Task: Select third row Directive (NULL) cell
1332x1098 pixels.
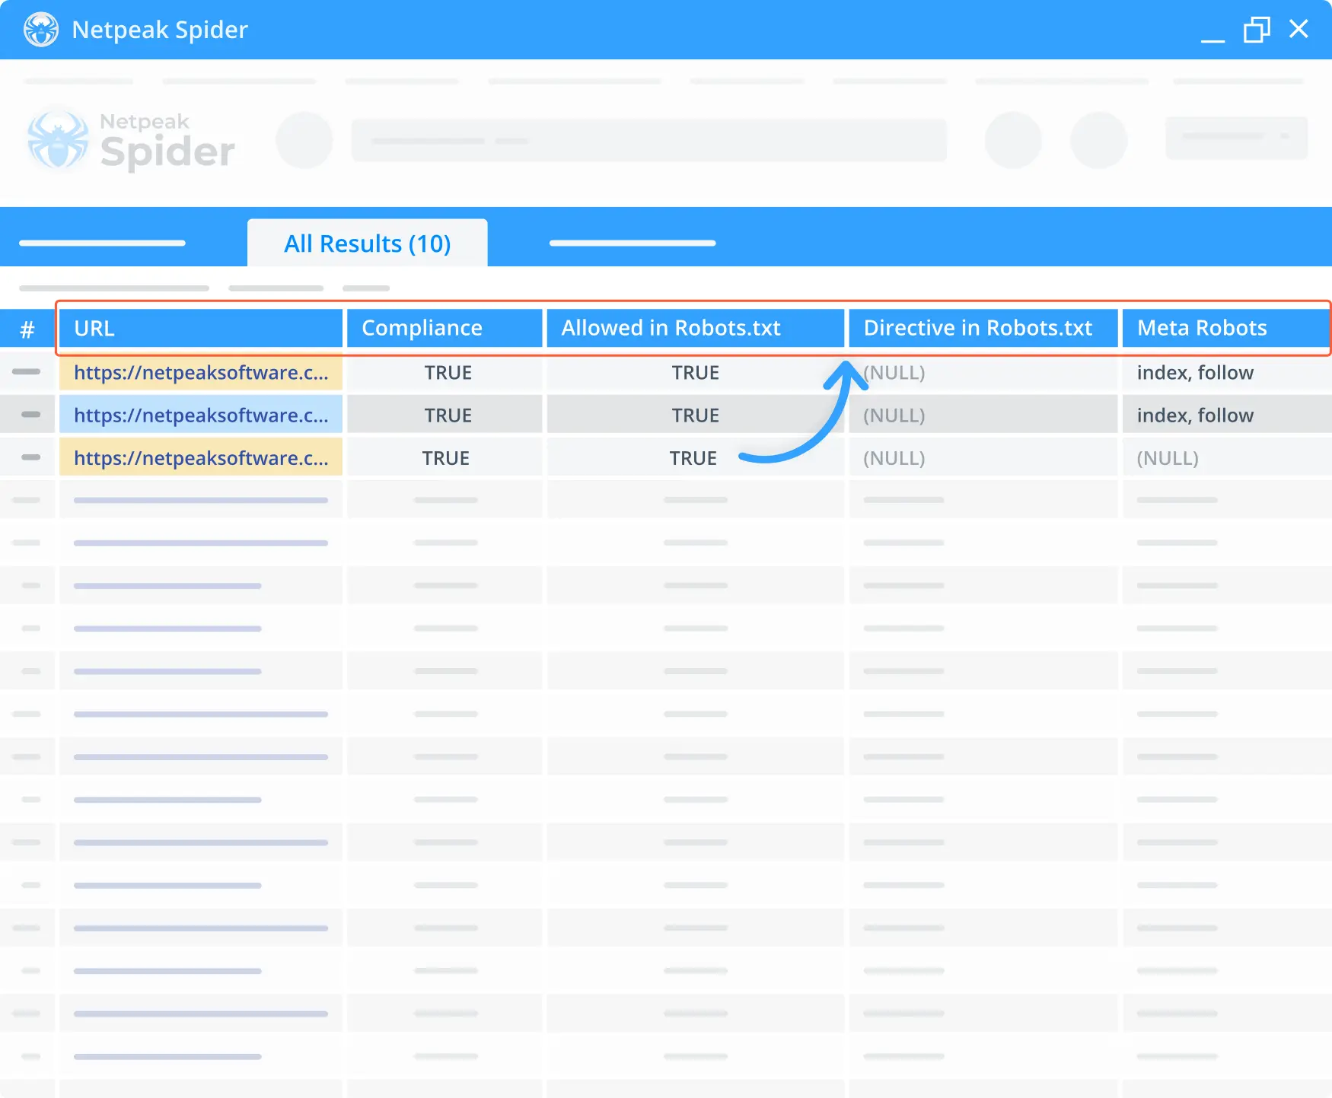Action: (983, 458)
